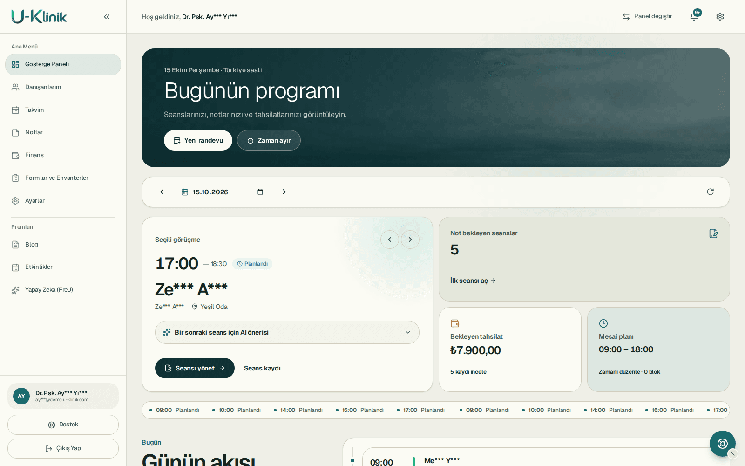Show next selected appointment
This screenshot has width=745, height=466.
tap(410, 240)
